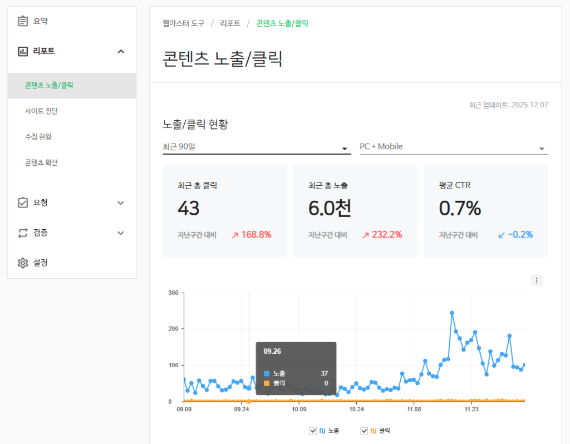Image resolution: width=570 pixels, height=444 pixels.
Task: Uncheck the 클릭 series checkbox
Action: 364,431
